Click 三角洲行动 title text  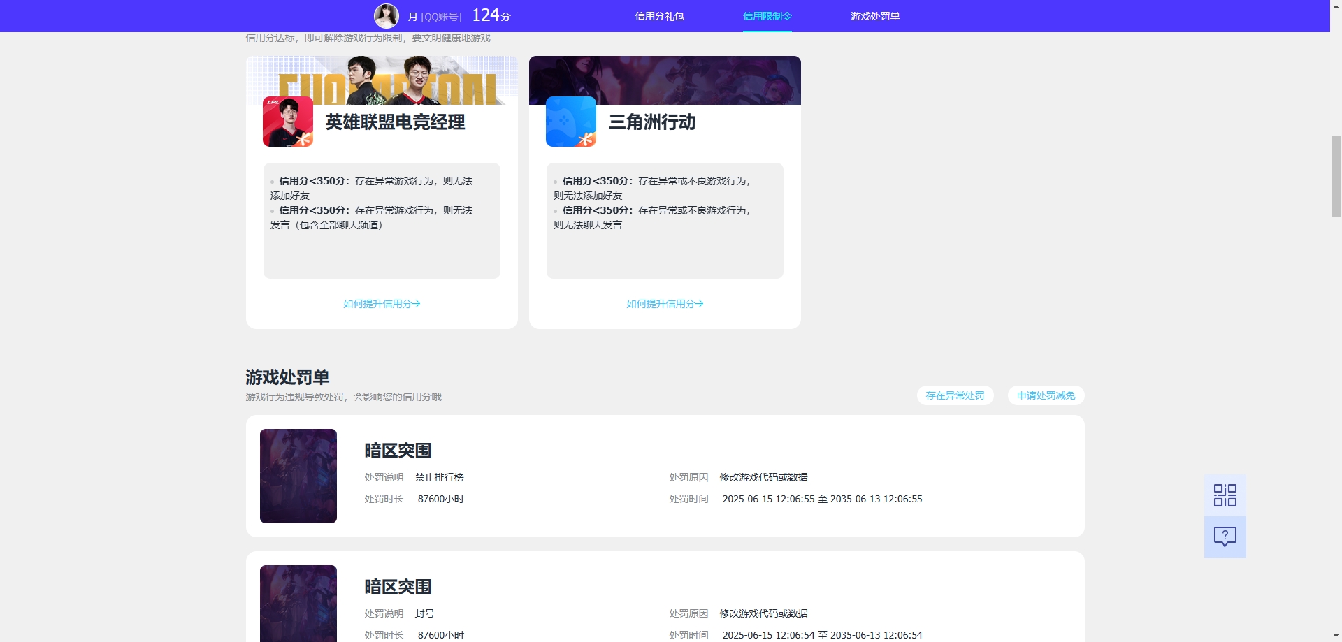coord(652,122)
